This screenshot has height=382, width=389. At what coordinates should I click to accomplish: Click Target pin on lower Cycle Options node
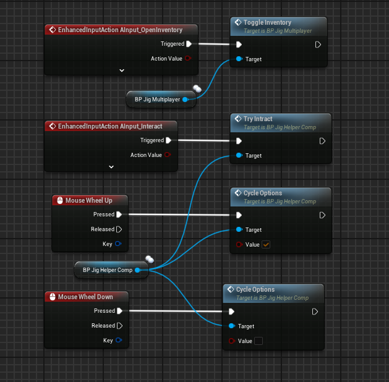(232, 326)
